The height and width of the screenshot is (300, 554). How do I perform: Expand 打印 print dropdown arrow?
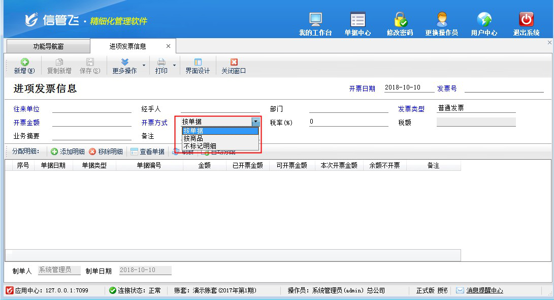[x=174, y=66]
